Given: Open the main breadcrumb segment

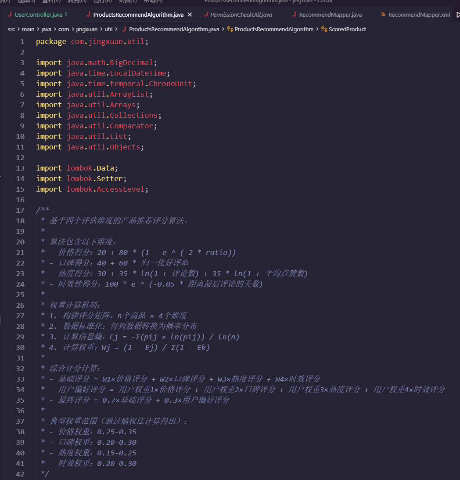Looking at the screenshot, I should (x=28, y=29).
